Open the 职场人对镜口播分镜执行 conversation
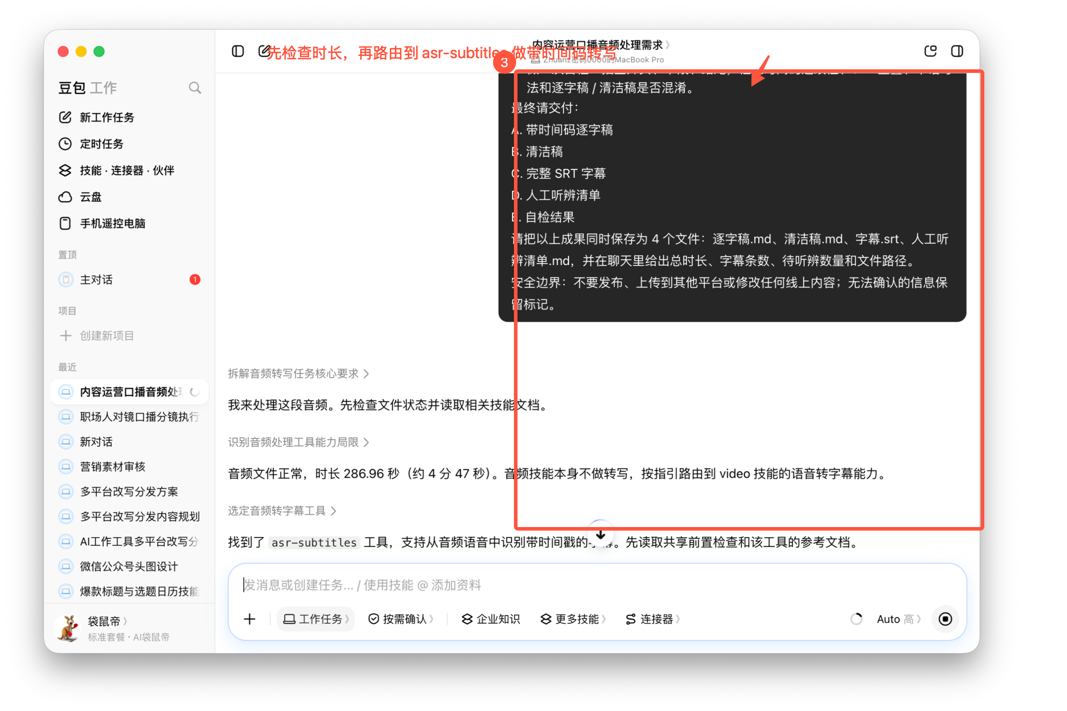Image resolution: width=1067 pixels, height=711 pixels. click(x=129, y=417)
